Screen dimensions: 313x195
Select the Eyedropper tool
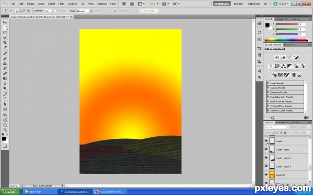5,47
